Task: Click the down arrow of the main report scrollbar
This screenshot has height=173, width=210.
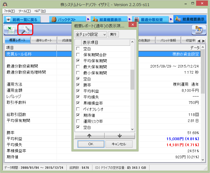Action: click(203, 160)
